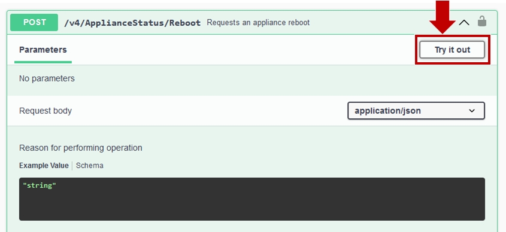
Task: Switch to the Schema view
Action: [x=90, y=166]
